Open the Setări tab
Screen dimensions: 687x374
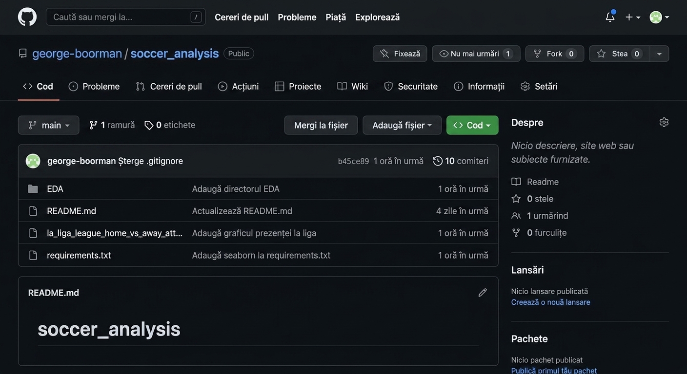coord(539,86)
